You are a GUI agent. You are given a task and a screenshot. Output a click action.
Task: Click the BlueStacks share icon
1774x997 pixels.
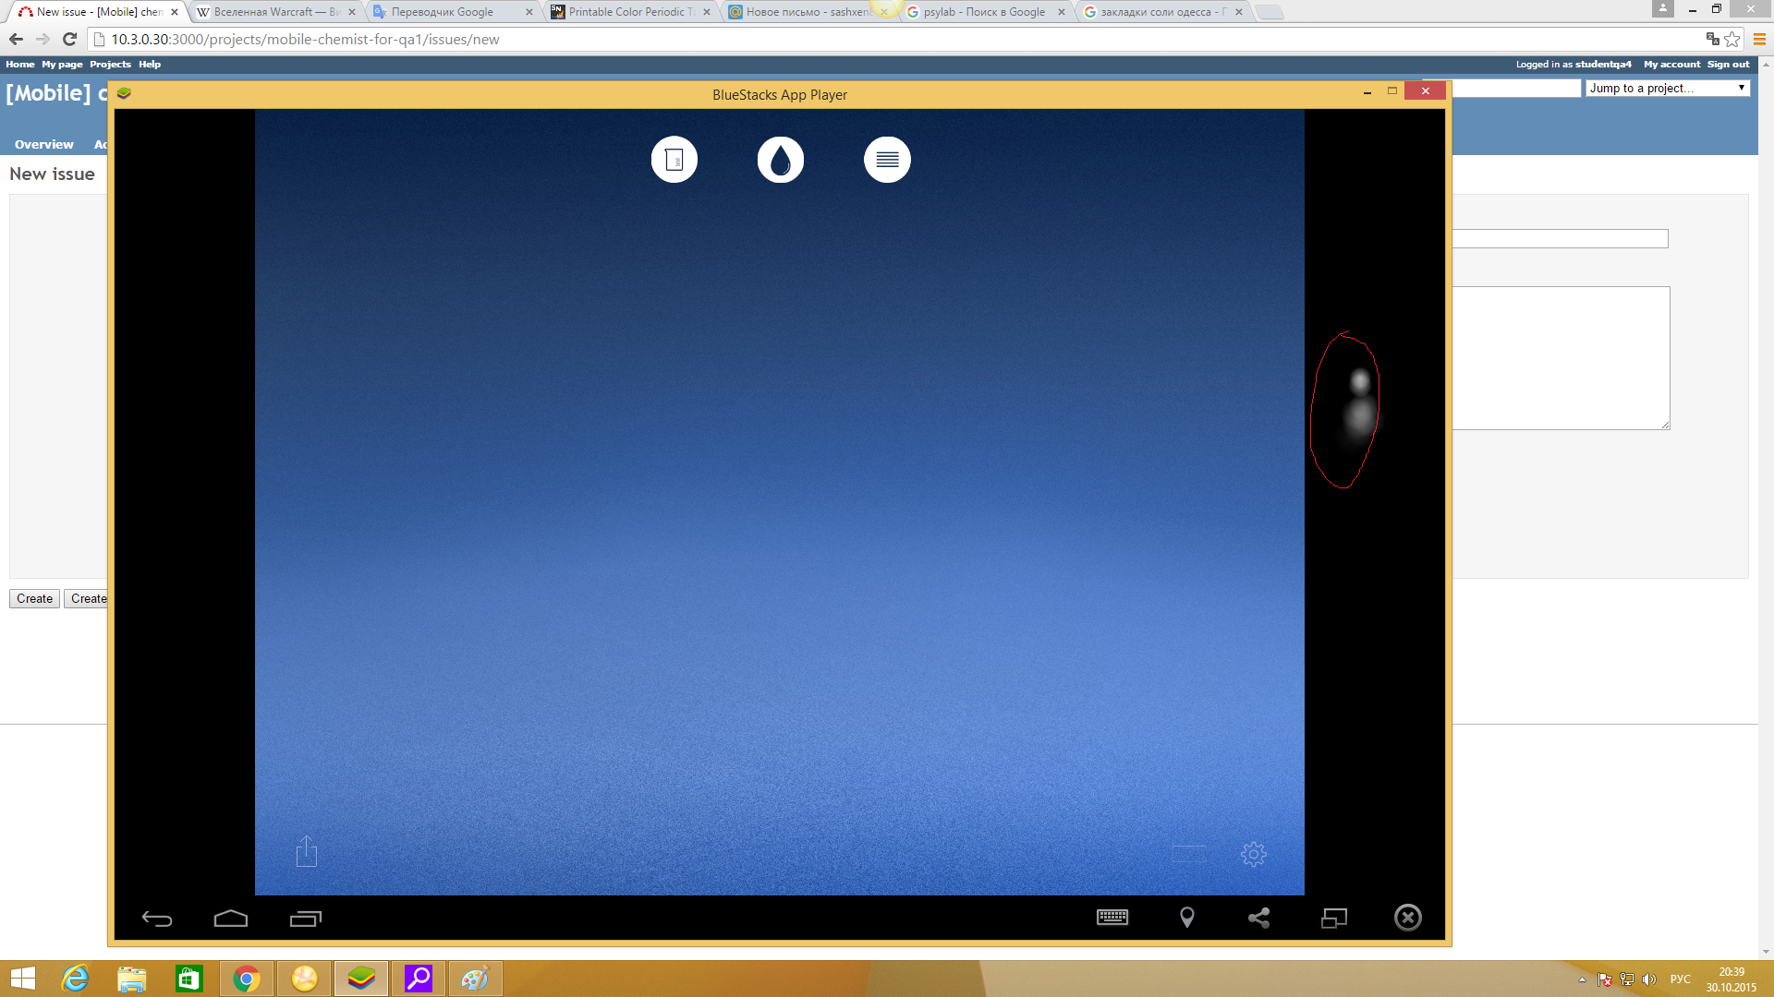pyautogui.click(x=1258, y=917)
